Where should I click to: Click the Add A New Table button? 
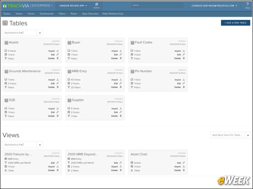tap(236, 23)
